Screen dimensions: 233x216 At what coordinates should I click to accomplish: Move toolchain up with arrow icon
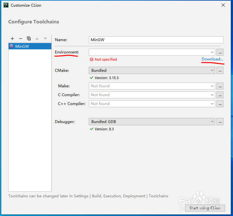[x=37, y=39]
